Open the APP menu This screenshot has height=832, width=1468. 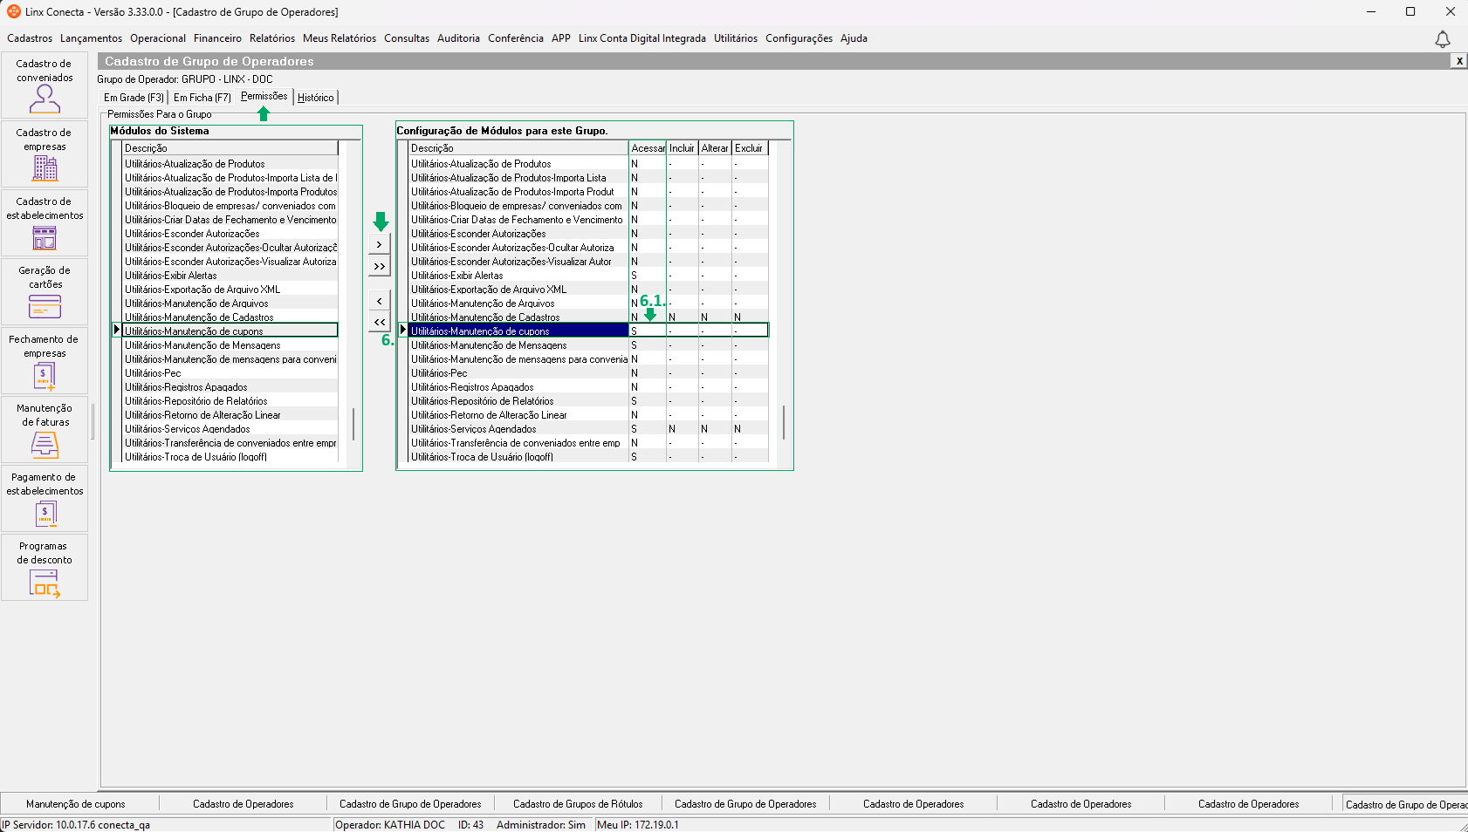561,38
